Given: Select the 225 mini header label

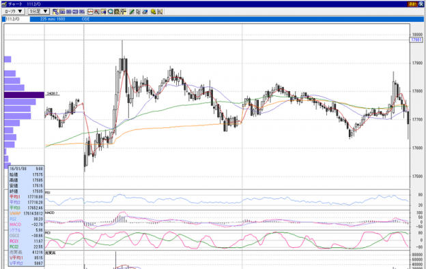Looking at the screenshot, I should point(53,19).
